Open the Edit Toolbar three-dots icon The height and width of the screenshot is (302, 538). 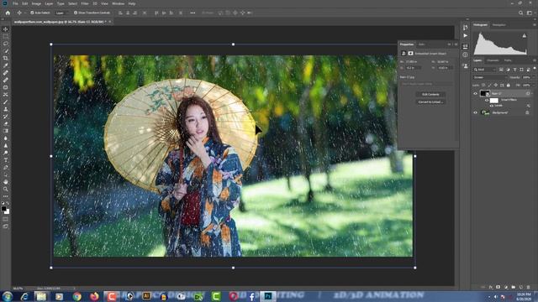point(6,196)
